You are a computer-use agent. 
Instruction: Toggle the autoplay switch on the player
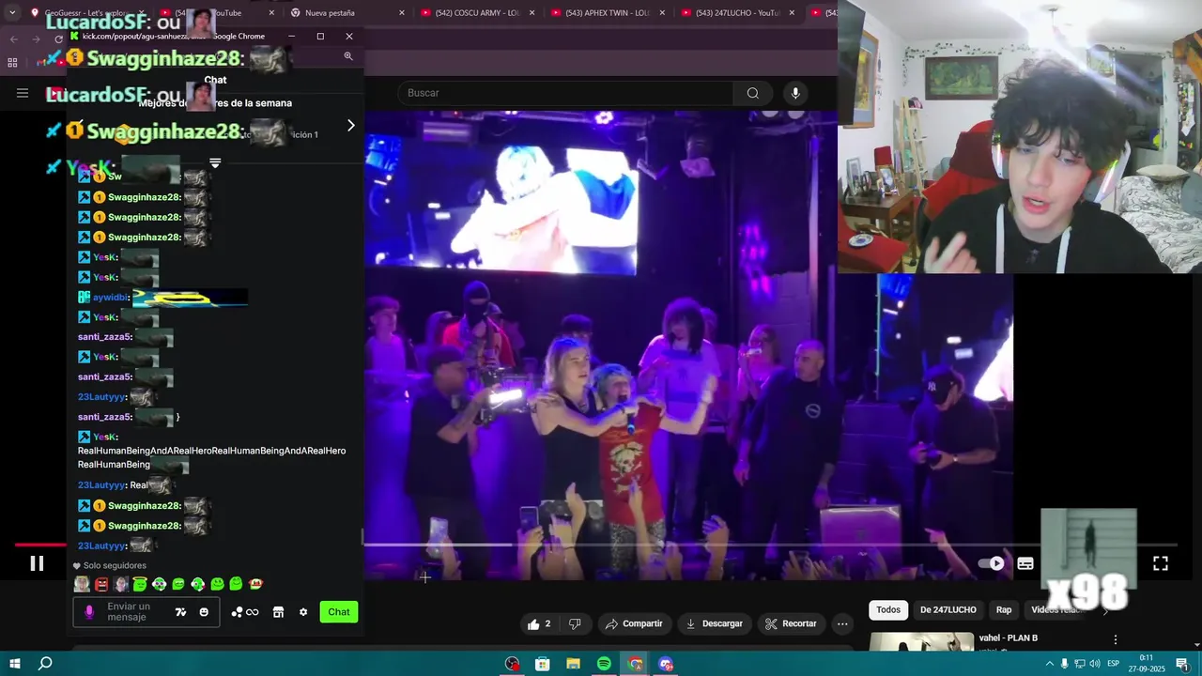(991, 563)
